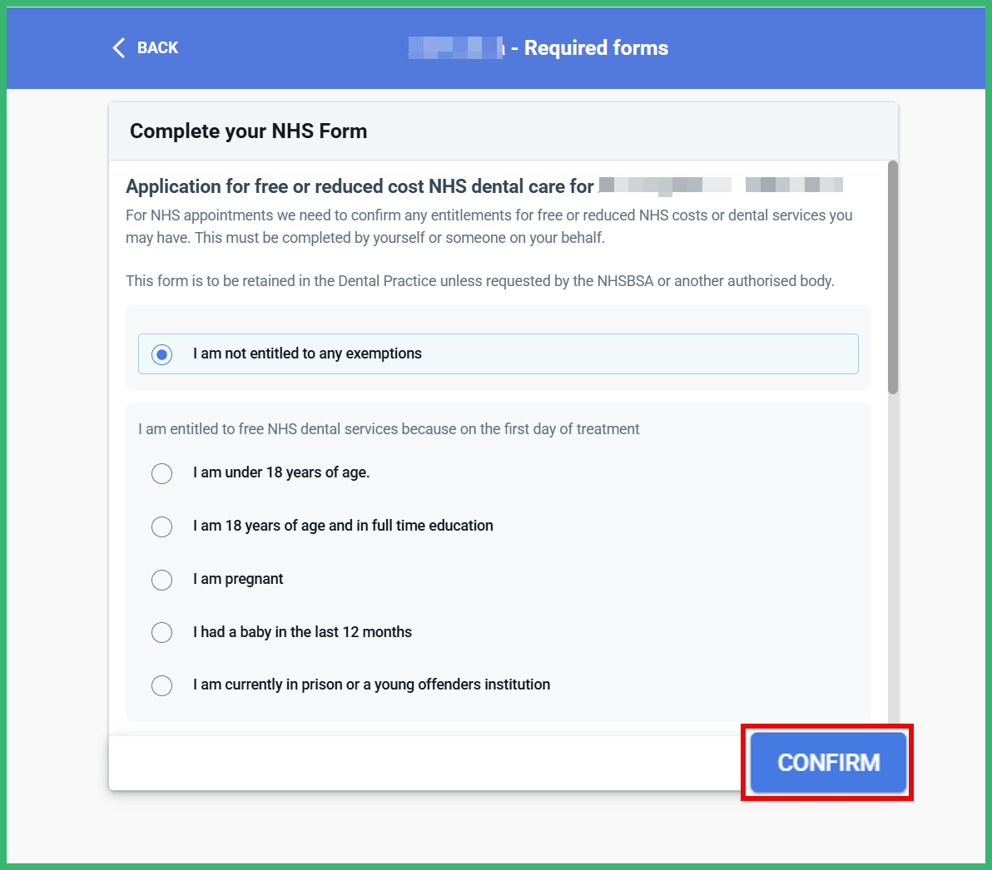Tick the I am pregnant radio circle
This screenshot has width=992, height=870.
pos(162,579)
